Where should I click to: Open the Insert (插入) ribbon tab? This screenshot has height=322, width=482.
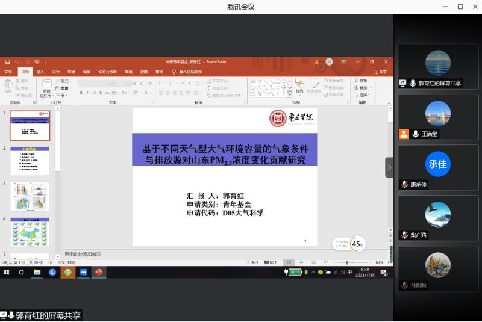40,72
